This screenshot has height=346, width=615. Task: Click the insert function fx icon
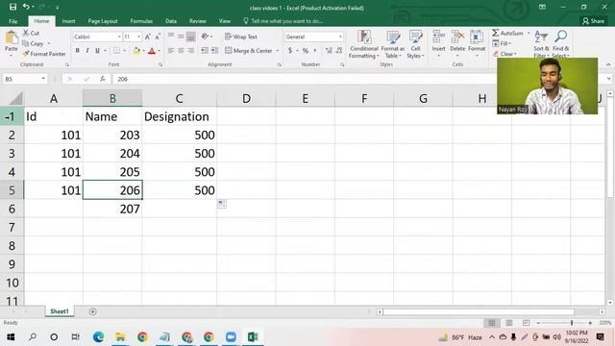coord(103,79)
